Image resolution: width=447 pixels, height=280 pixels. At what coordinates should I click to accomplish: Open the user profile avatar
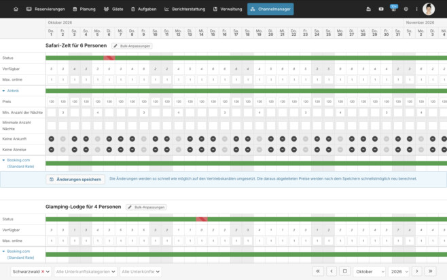pyautogui.click(x=429, y=9)
